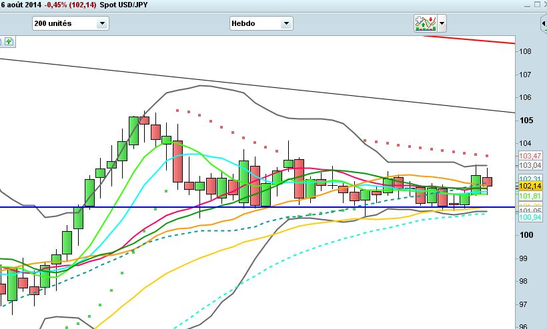Open the add indicators chart icon
547x329 pixels.
[x=426, y=23]
